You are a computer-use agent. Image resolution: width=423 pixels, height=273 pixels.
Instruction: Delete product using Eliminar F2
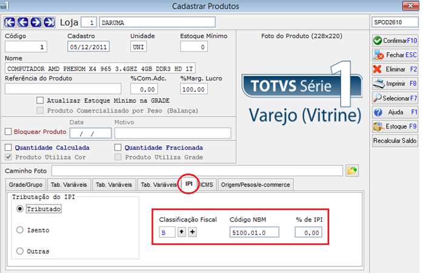(395, 69)
